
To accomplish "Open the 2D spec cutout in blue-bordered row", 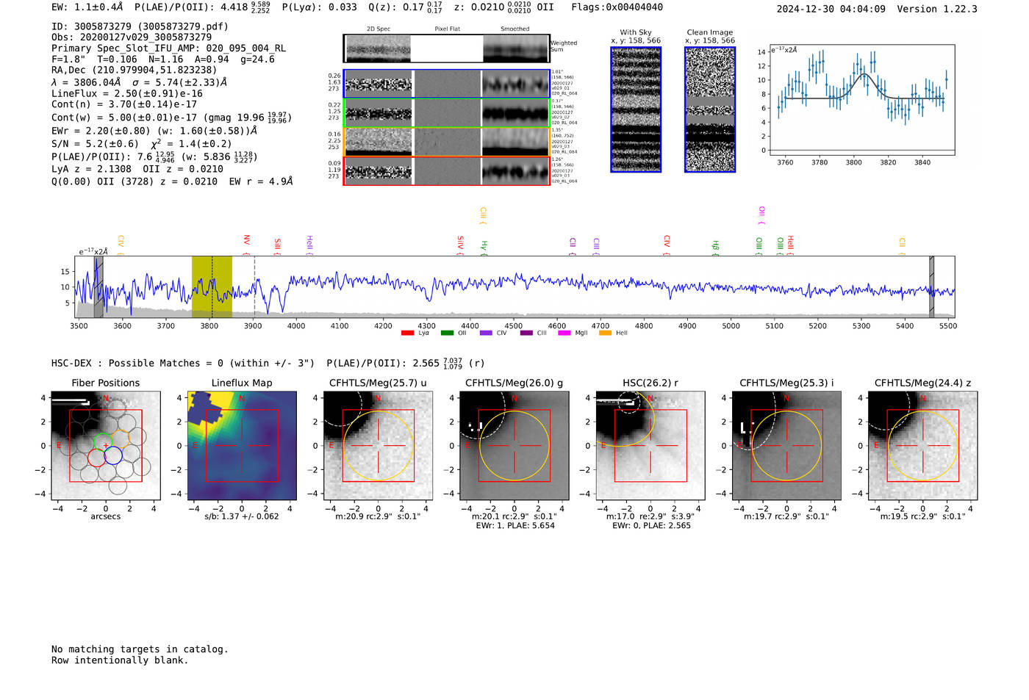I will coord(379,84).
